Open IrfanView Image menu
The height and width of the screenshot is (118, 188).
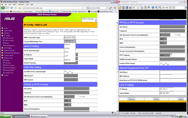pos(127,4)
